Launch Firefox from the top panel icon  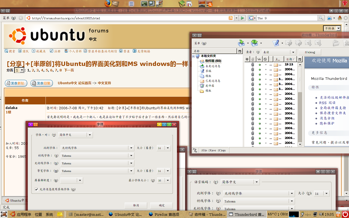[108, 4]
